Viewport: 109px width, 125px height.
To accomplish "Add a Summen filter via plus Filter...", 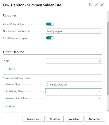I will click(11, 106).
